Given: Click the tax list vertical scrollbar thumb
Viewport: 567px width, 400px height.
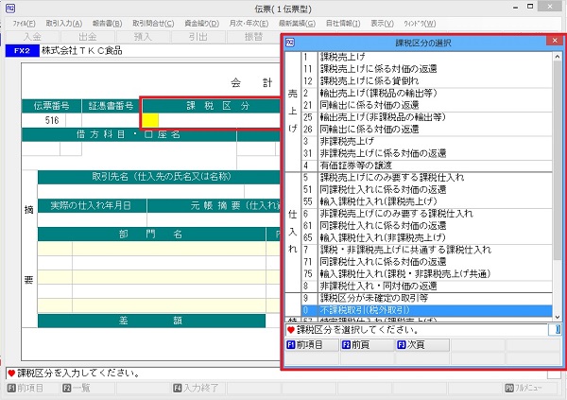Looking at the screenshot, I should click(558, 161).
